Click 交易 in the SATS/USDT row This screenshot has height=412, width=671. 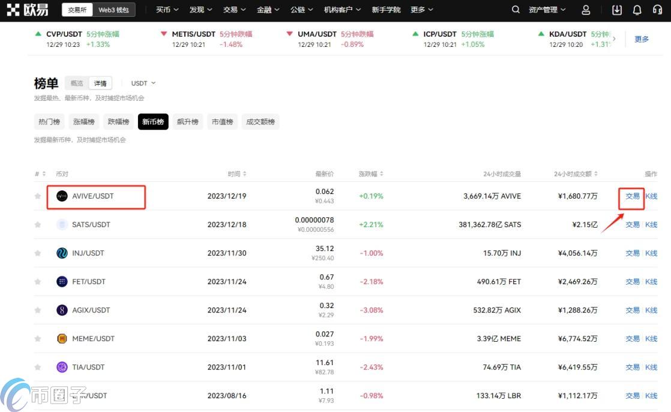[x=633, y=225]
